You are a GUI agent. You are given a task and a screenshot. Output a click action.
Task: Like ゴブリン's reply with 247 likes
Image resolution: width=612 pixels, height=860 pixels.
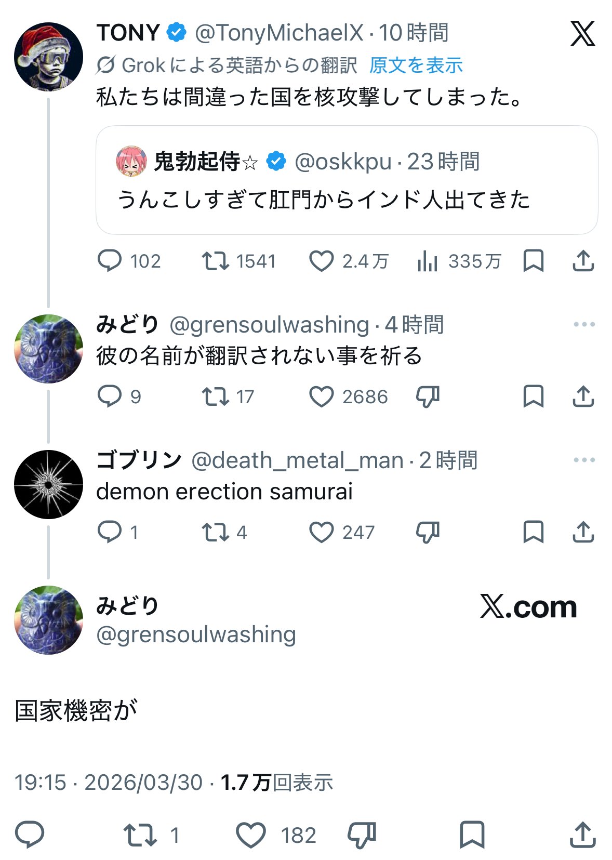pos(322,533)
